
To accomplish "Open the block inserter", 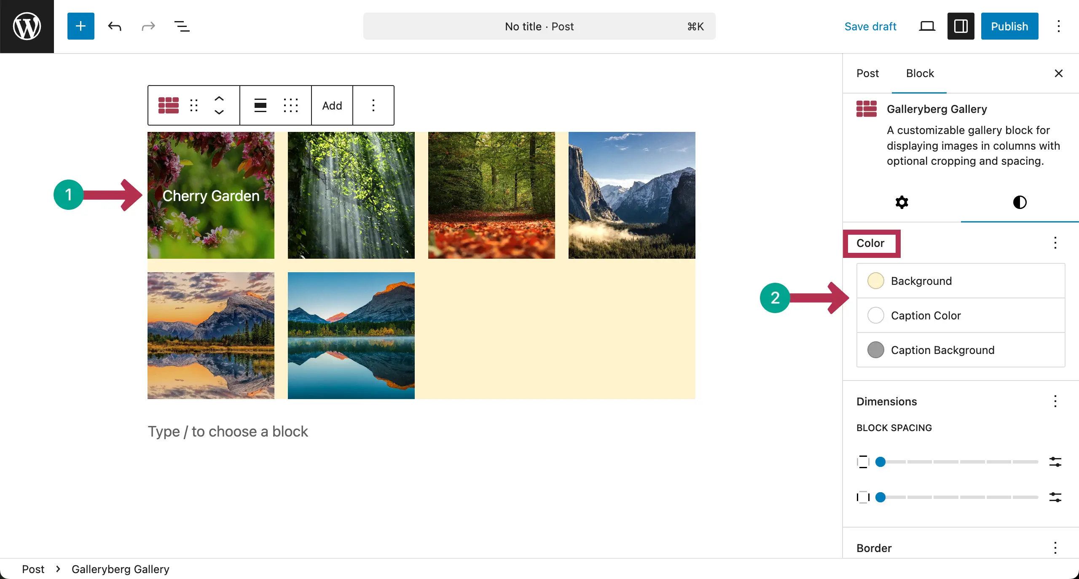I will [81, 26].
